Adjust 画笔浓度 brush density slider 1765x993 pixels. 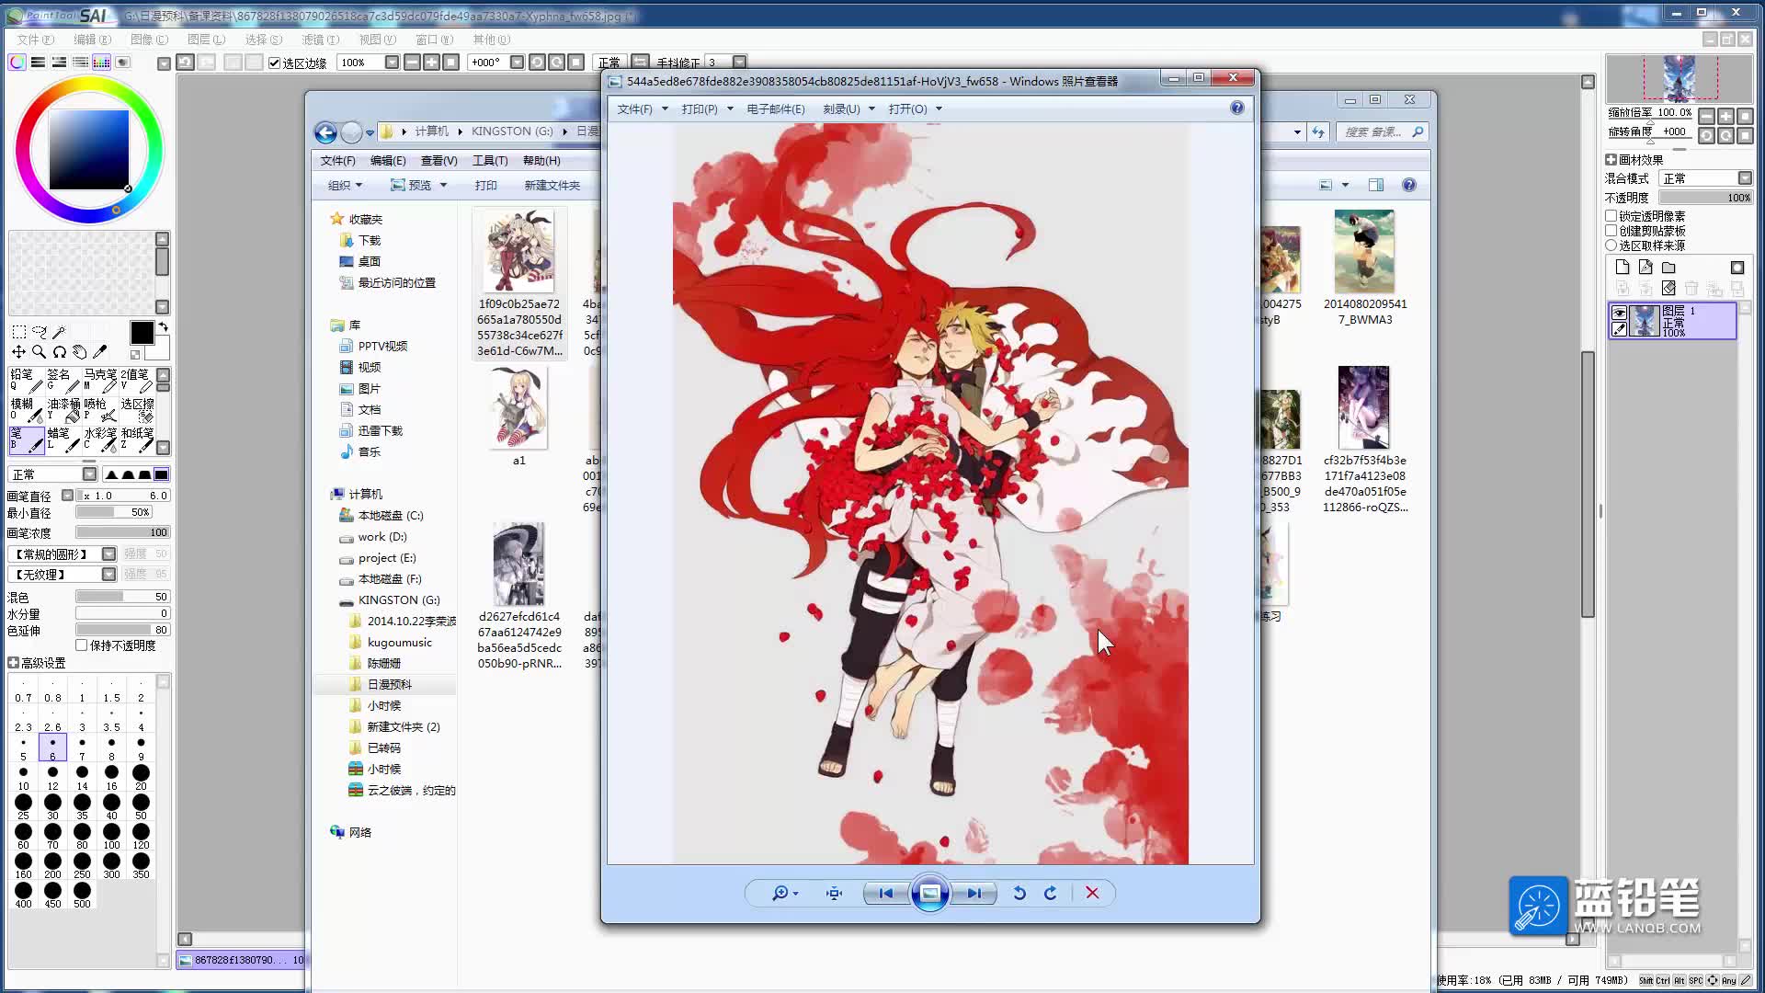[x=122, y=532]
